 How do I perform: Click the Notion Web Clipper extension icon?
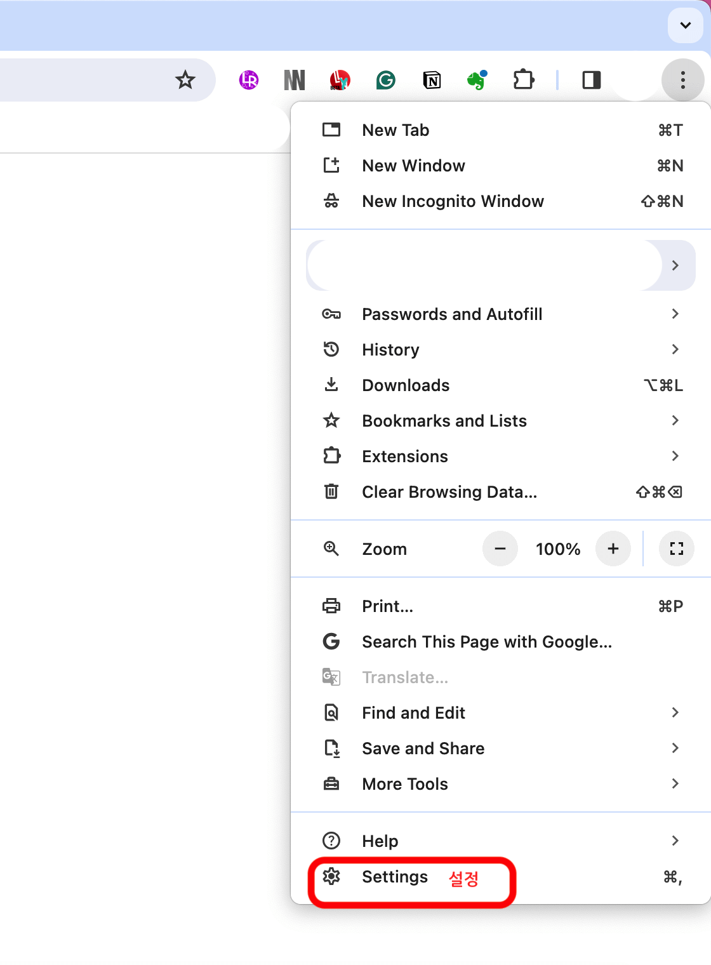click(x=432, y=80)
